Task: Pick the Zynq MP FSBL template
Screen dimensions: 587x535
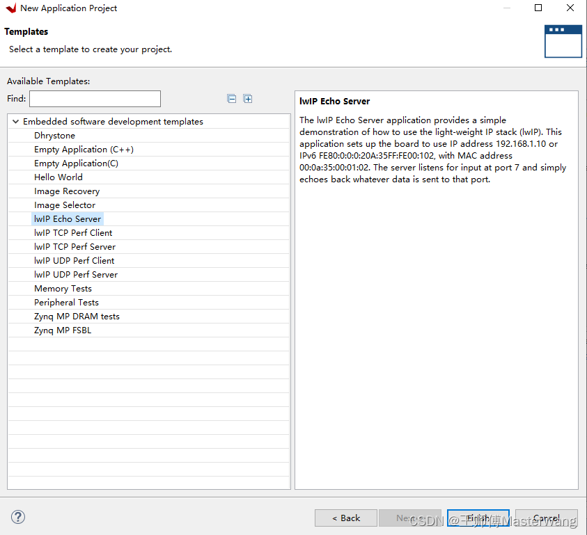Action: 63,330
